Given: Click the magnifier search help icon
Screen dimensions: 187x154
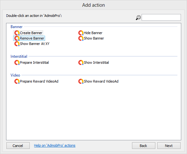Looking at the screenshot, I should pyautogui.click(x=138, y=18).
